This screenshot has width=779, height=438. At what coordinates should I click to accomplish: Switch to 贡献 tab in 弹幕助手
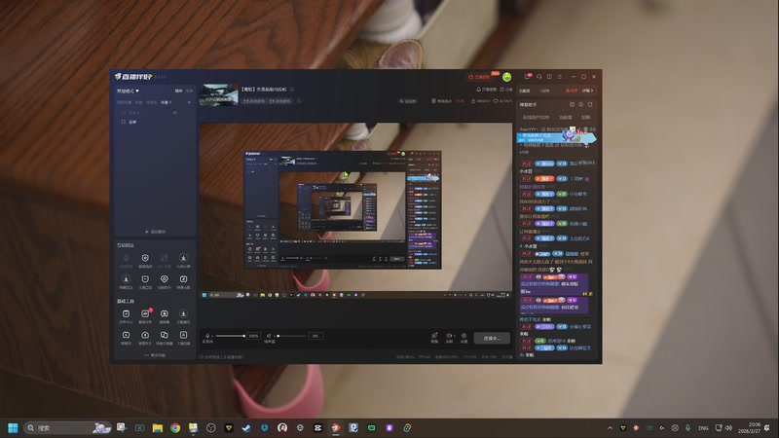tap(586, 117)
